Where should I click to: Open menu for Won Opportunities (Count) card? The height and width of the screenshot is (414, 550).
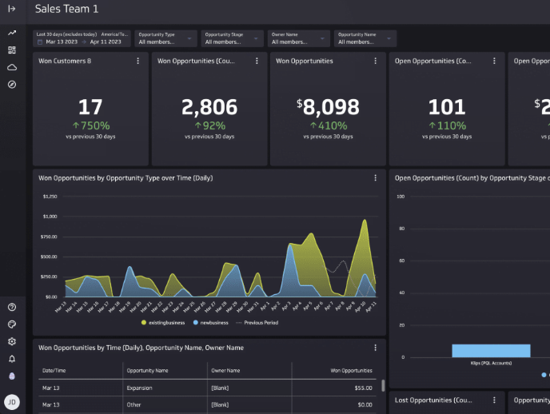coord(257,61)
